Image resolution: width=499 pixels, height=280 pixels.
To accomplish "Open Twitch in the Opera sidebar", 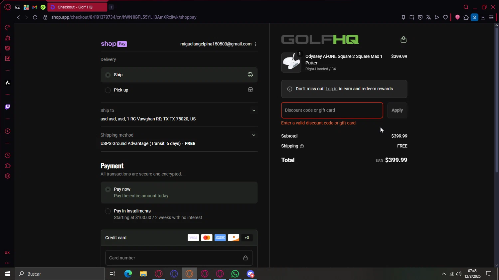I will (x=7, y=107).
